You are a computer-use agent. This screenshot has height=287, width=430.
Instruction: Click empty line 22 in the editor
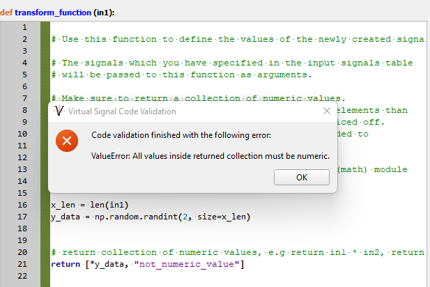coord(209,277)
